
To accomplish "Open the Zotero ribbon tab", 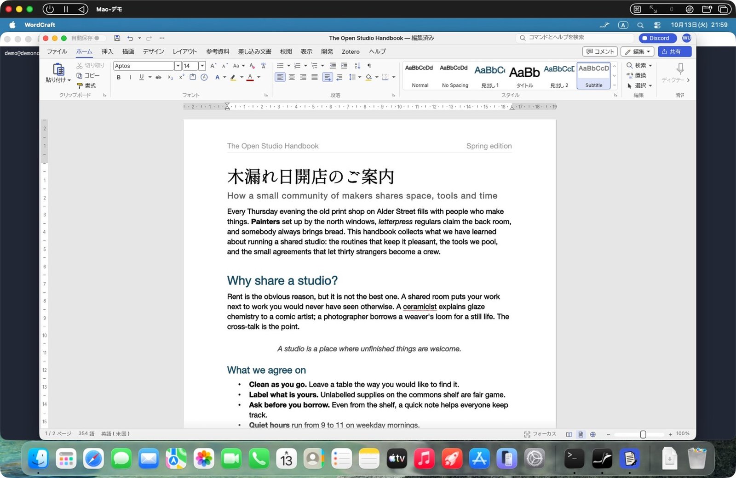I will pyautogui.click(x=351, y=51).
